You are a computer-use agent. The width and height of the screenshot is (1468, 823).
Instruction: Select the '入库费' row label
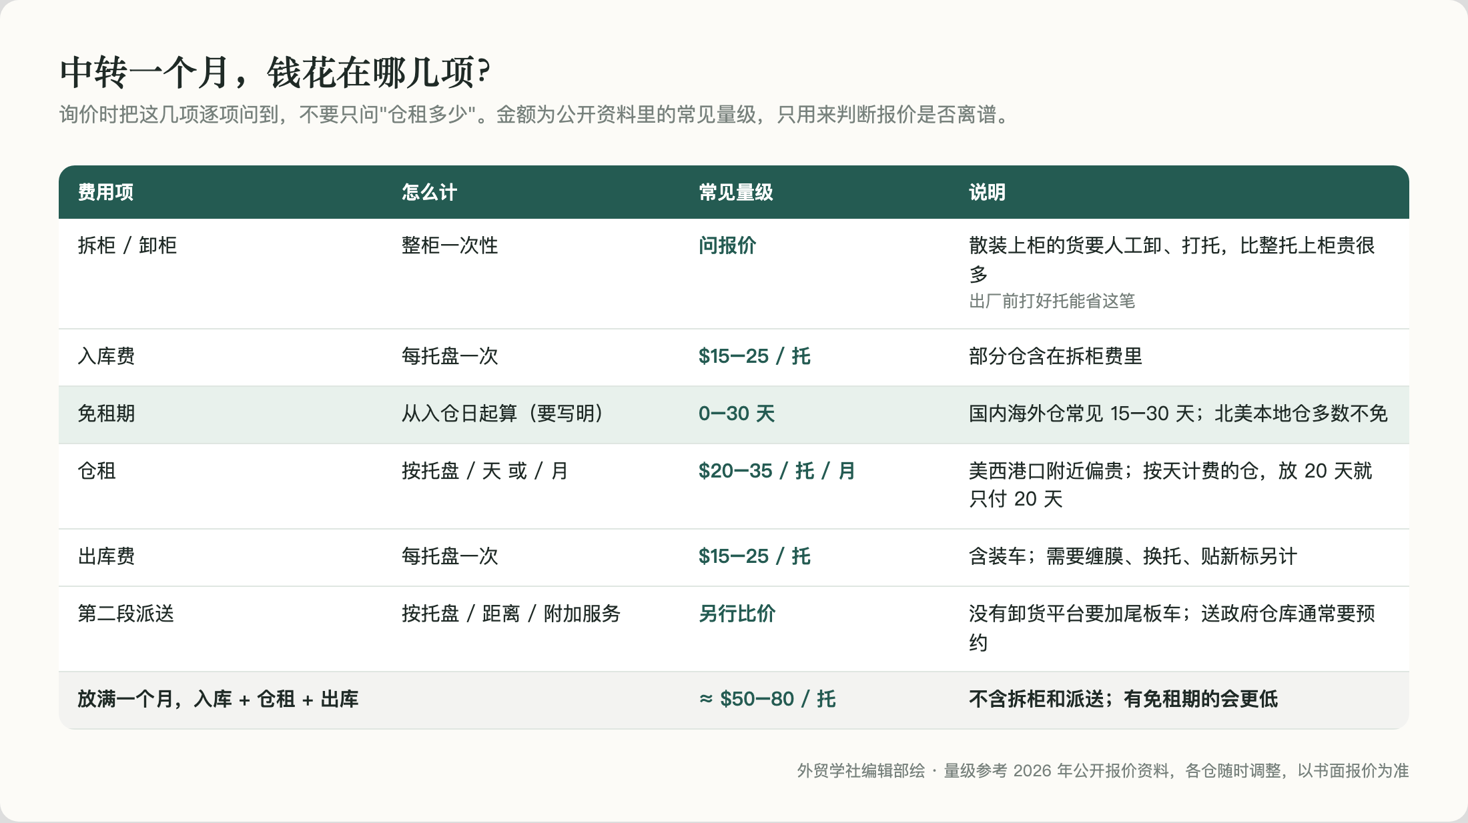tap(106, 356)
